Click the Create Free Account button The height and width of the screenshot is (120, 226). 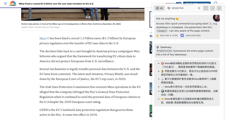[197, 3]
